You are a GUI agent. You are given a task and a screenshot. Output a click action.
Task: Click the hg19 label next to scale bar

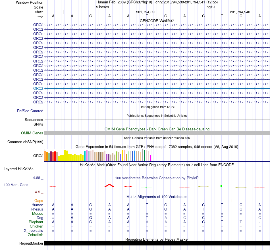pos(211,7)
